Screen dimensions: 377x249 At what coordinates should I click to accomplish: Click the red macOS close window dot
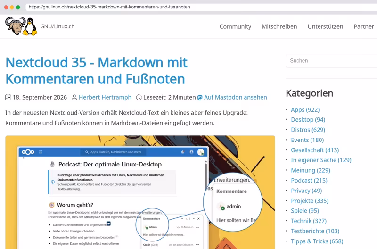click(x=6, y=7)
